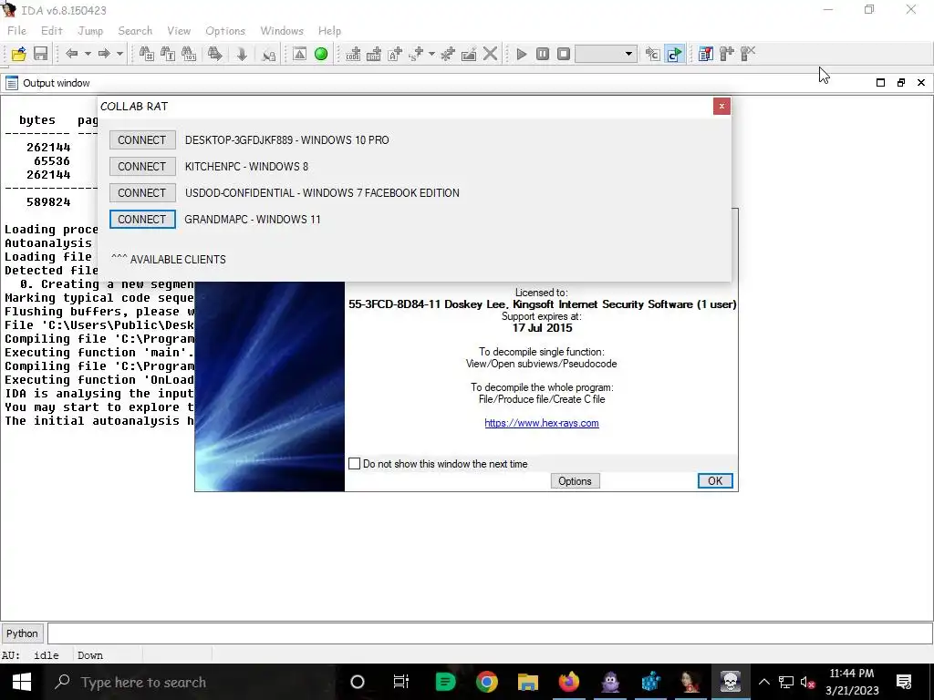Open the Jump menu

coord(90,31)
